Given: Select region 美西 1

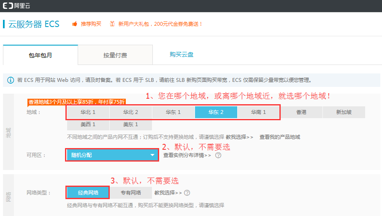Looking at the screenshot, I should point(88,124).
